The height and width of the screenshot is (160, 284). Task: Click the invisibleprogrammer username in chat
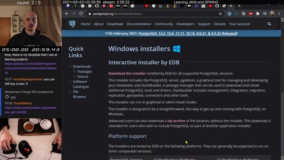click(28, 79)
